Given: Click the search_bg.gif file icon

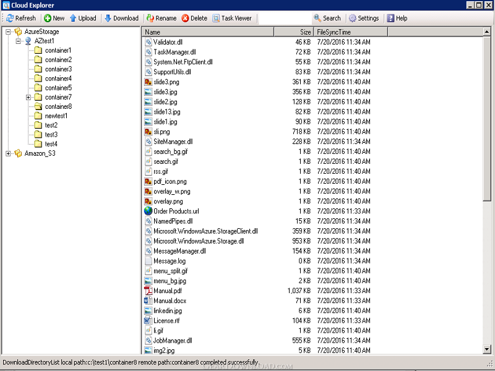Looking at the screenshot, I should (148, 151).
